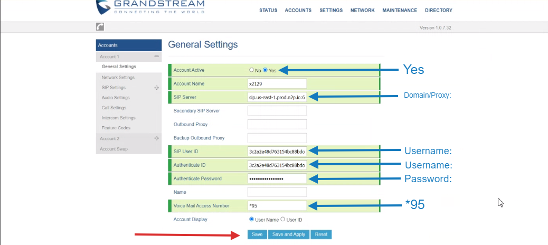Viewport: 548px width, 245px height.
Task: Open General Settings in sidebar
Action: tap(119, 67)
